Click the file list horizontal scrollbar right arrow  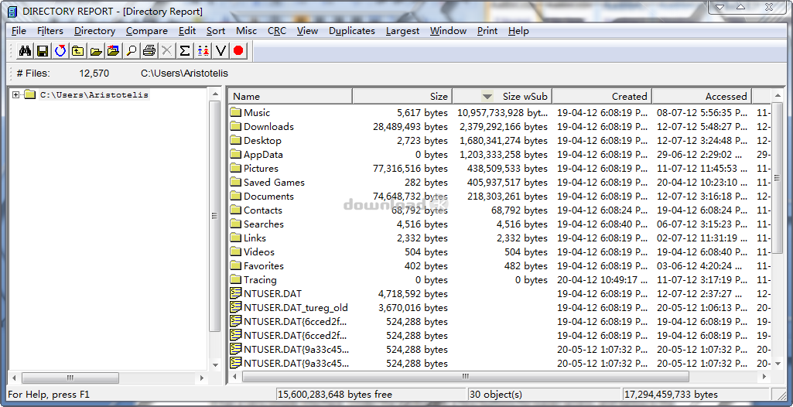(x=765, y=378)
